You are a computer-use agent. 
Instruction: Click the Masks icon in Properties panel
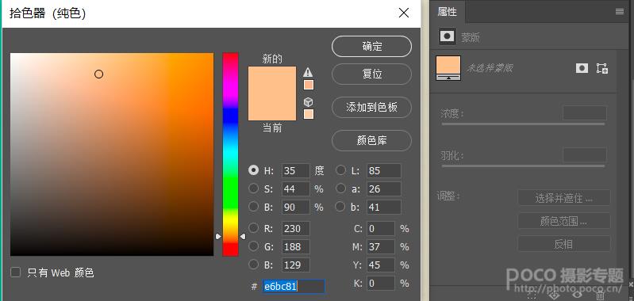tap(447, 36)
